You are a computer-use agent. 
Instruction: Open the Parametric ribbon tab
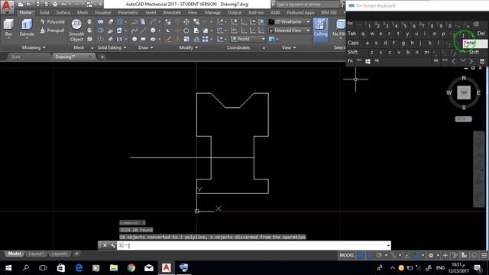(x=128, y=12)
